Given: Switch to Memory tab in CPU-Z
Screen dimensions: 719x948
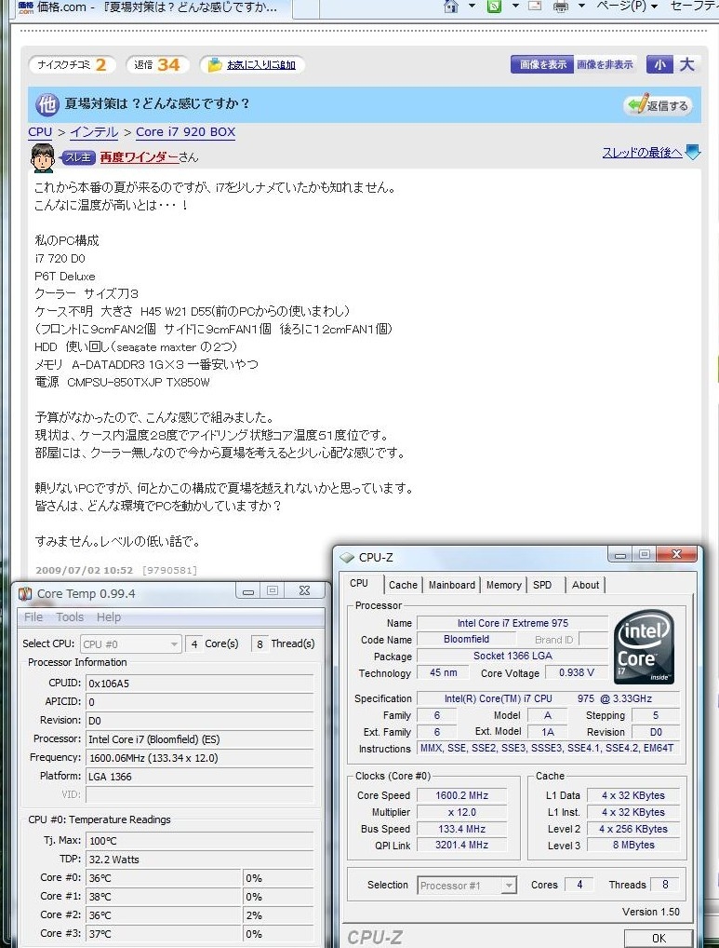Looking at the screenshot, I should tap(503, 585).
